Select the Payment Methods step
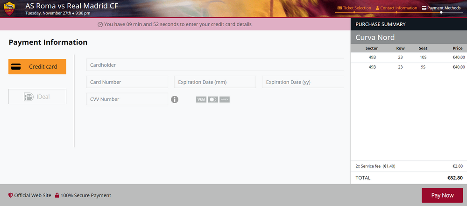The height and width of the screenshot is (206, 467). pos(441,8)
